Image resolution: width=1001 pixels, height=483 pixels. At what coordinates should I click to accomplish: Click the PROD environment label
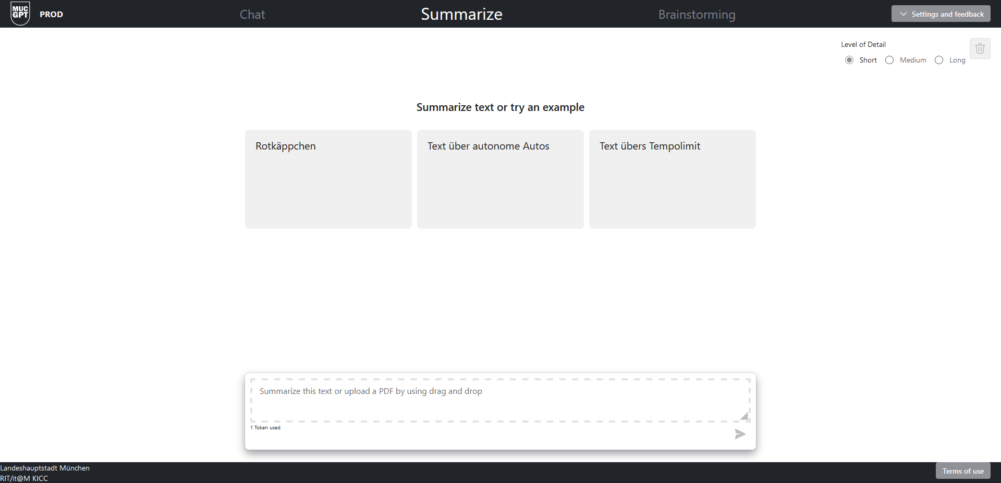click(x=51, y=15)
